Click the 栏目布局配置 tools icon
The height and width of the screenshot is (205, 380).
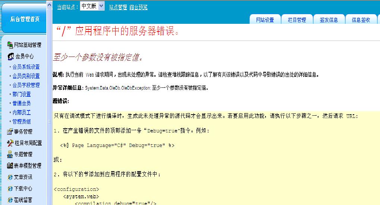10,143
